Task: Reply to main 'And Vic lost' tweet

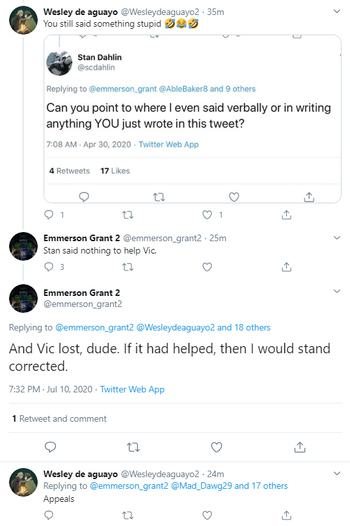Action: tap(50, 447)
